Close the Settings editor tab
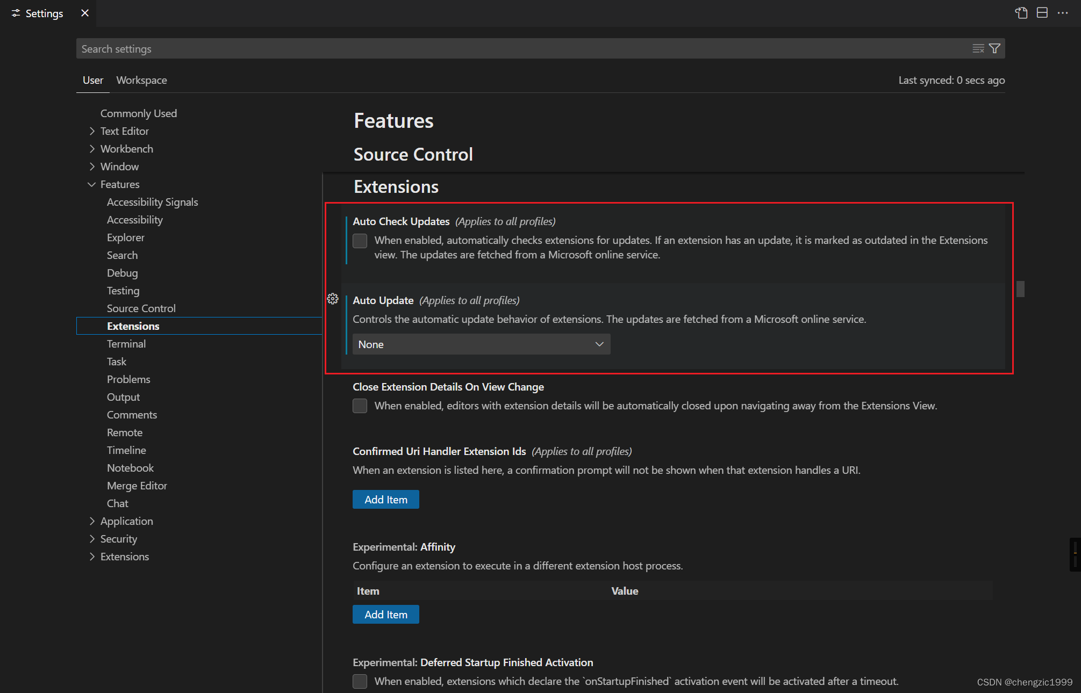Screen dimensions: 1081x693 click(85, 13)
